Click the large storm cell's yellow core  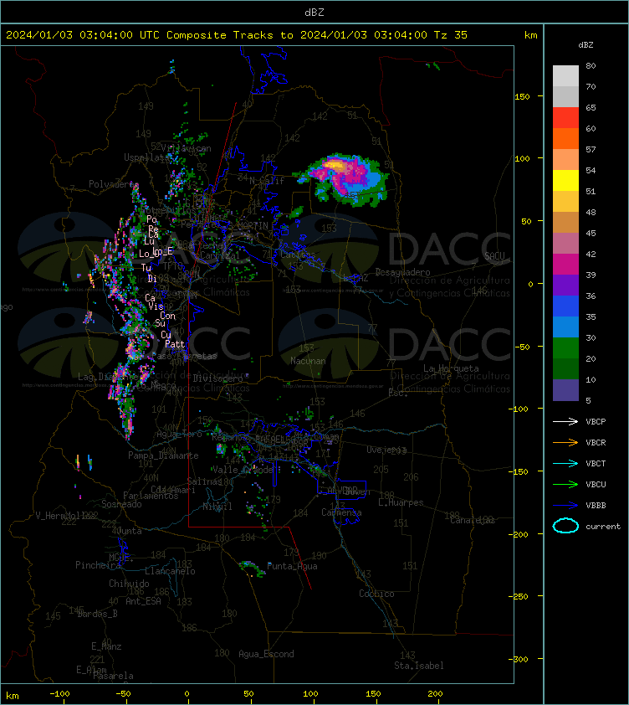click(x=335, y=166)
